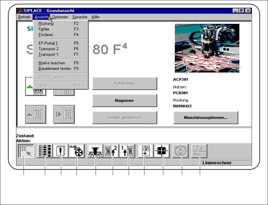
Task: Click the Transport 1 conveyor toolbar icon
Action: [127, 151]
